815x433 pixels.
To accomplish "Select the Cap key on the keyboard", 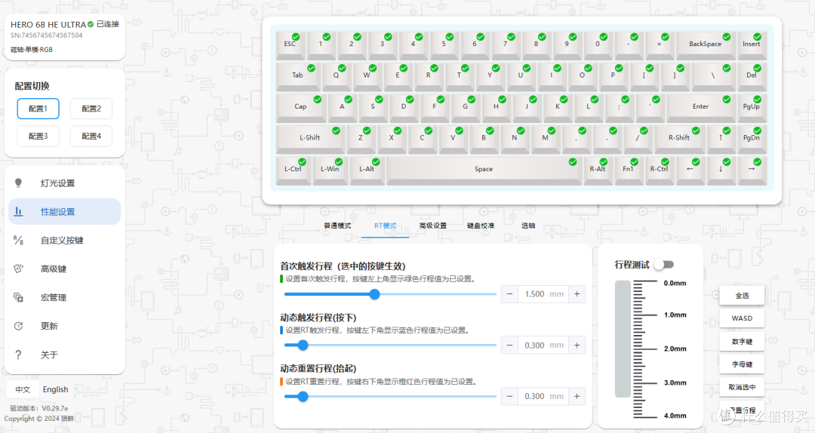I will 301,108.
